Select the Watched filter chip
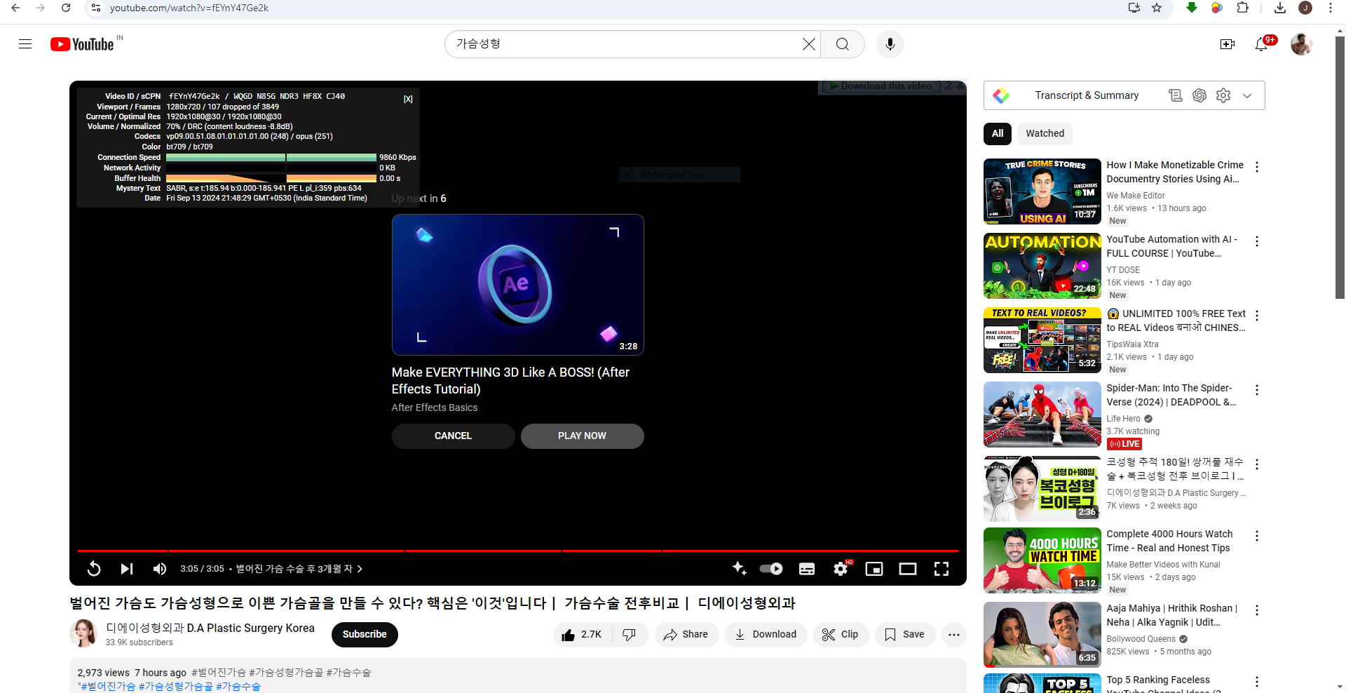The height and width of the screenshot is (693, 1346). 1045,133
